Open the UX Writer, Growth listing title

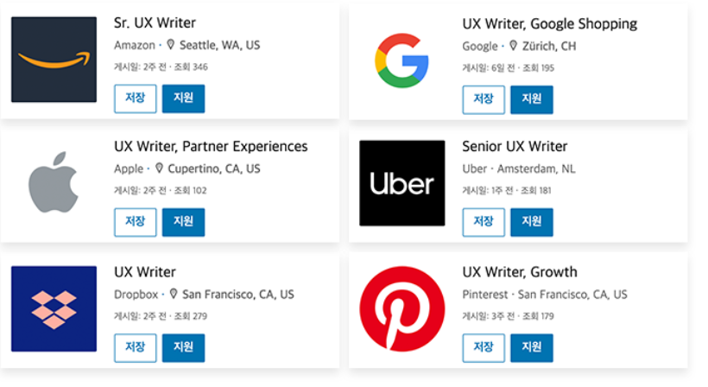pos(520,272)
